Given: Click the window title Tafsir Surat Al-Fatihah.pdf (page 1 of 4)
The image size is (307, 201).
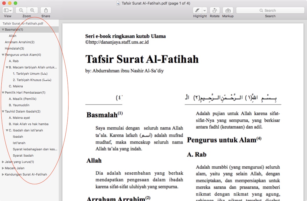Looking at the screenshot, I should coord(156,3).
